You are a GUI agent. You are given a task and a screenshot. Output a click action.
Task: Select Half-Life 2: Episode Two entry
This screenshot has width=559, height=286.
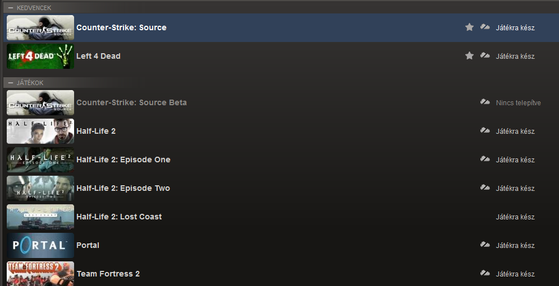pos(123,188)
